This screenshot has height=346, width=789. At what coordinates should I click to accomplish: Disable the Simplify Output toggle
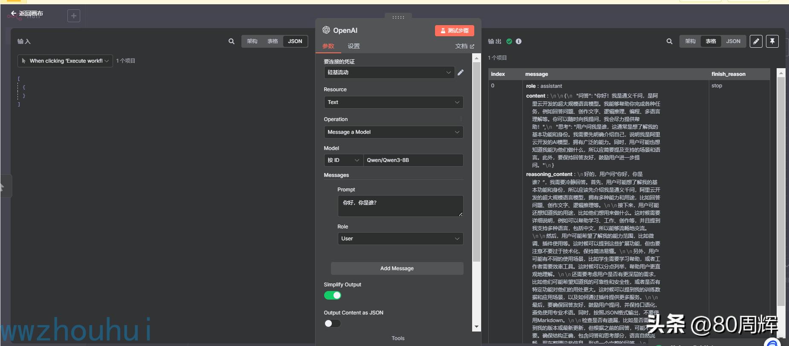[332, 295]
